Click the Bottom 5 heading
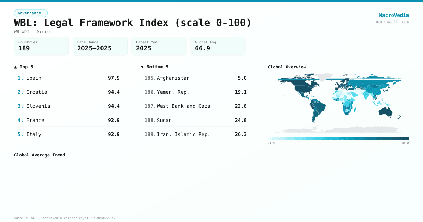Viewport: 423px width, 222px height. pyautogui.click(x=155, y=67)
